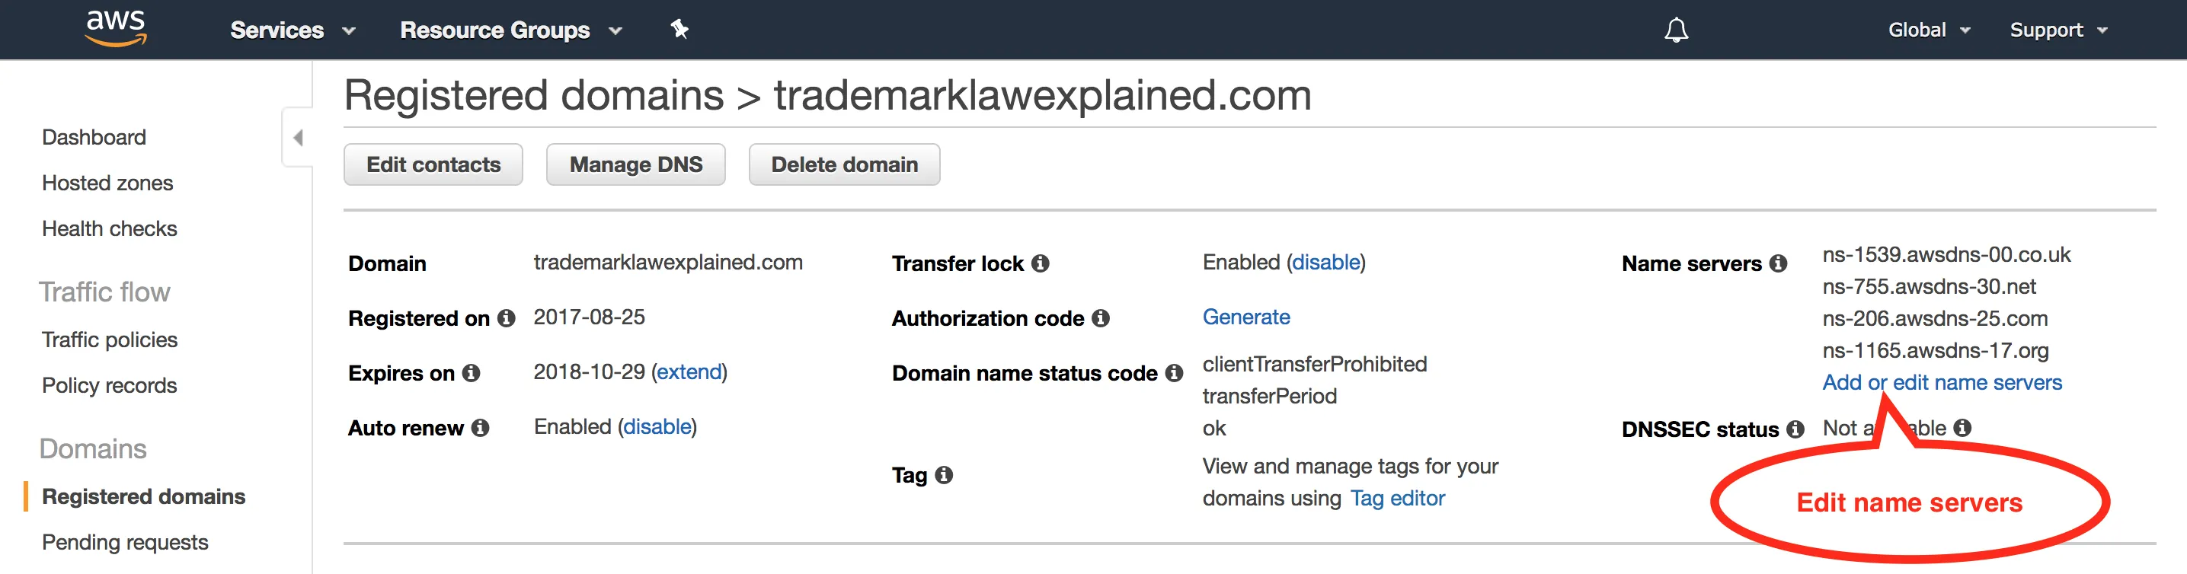Open the Global region dropdown
This screenshot has height=574, width=2187.
tap(1928, 30)
